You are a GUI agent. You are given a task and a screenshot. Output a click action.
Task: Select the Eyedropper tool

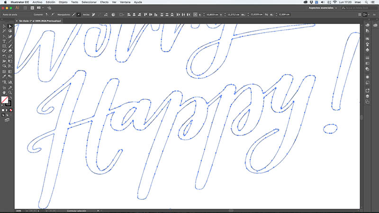4,77
